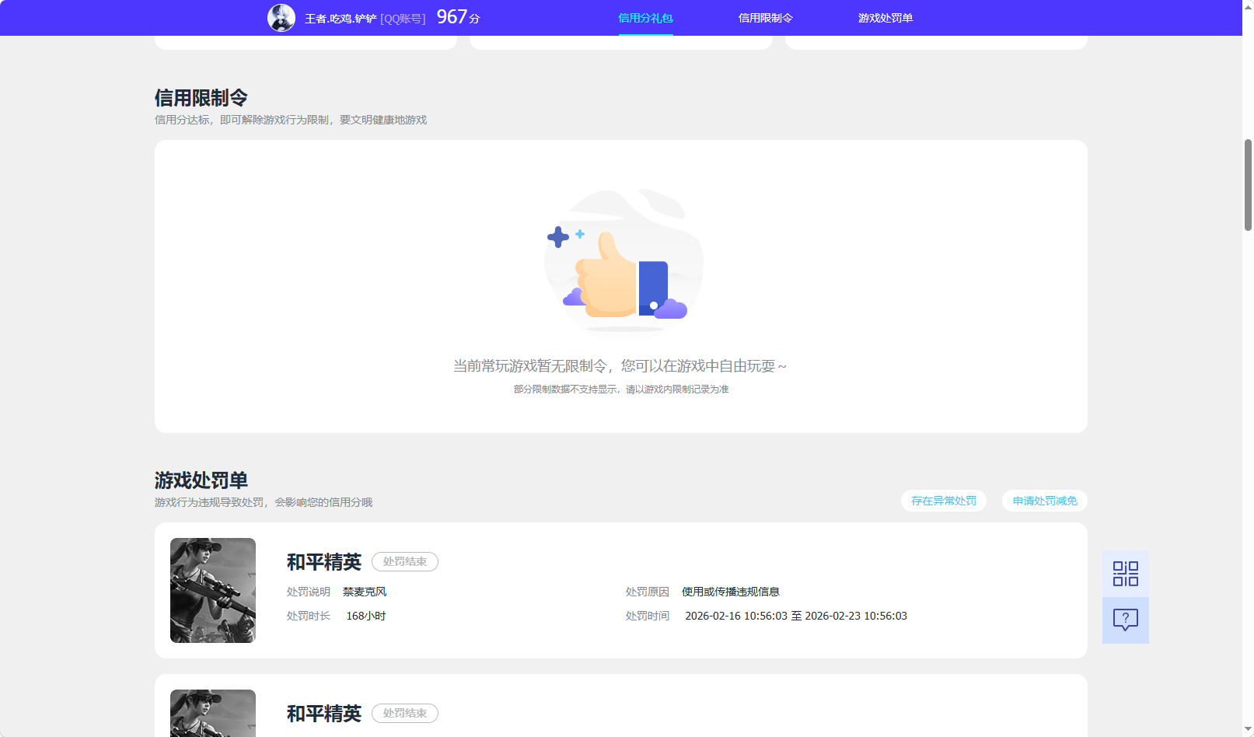Click the 967分 credit score display
Viewport: 1254px width, 737px height.
456,16
